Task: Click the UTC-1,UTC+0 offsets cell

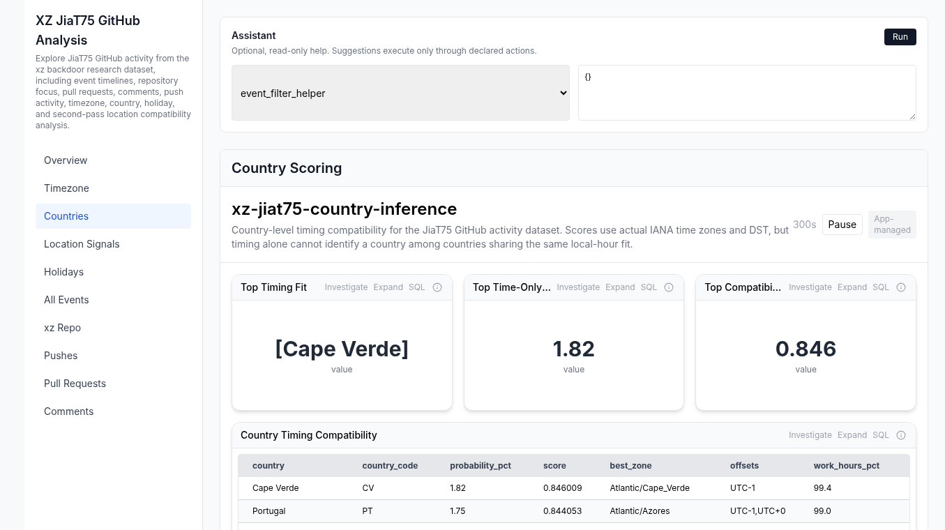Action: [x=758, y=511]
